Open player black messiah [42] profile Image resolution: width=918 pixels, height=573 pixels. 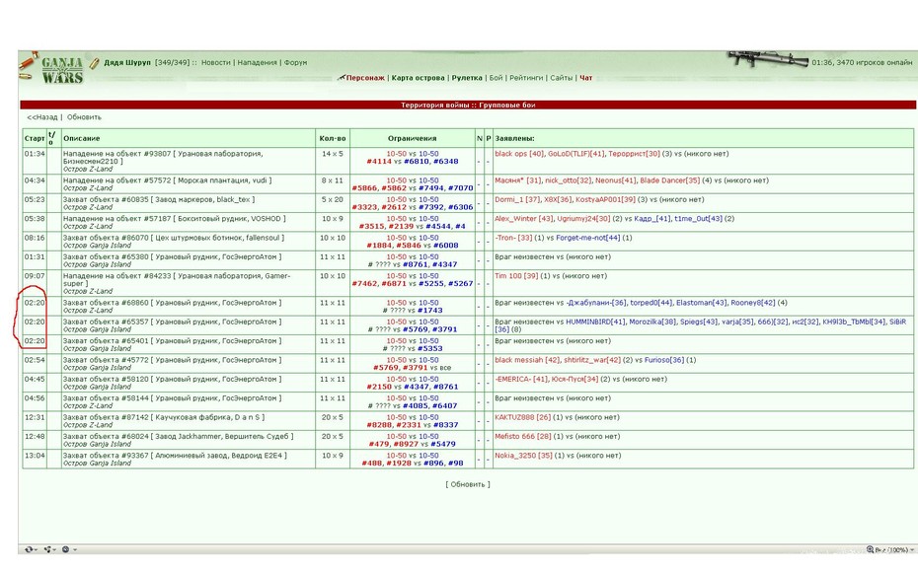[527, 360]
